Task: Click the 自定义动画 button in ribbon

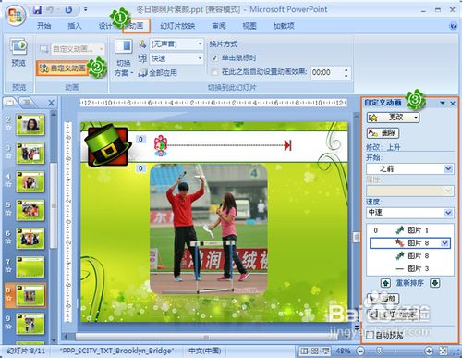Action: click(x=63, y=68)
